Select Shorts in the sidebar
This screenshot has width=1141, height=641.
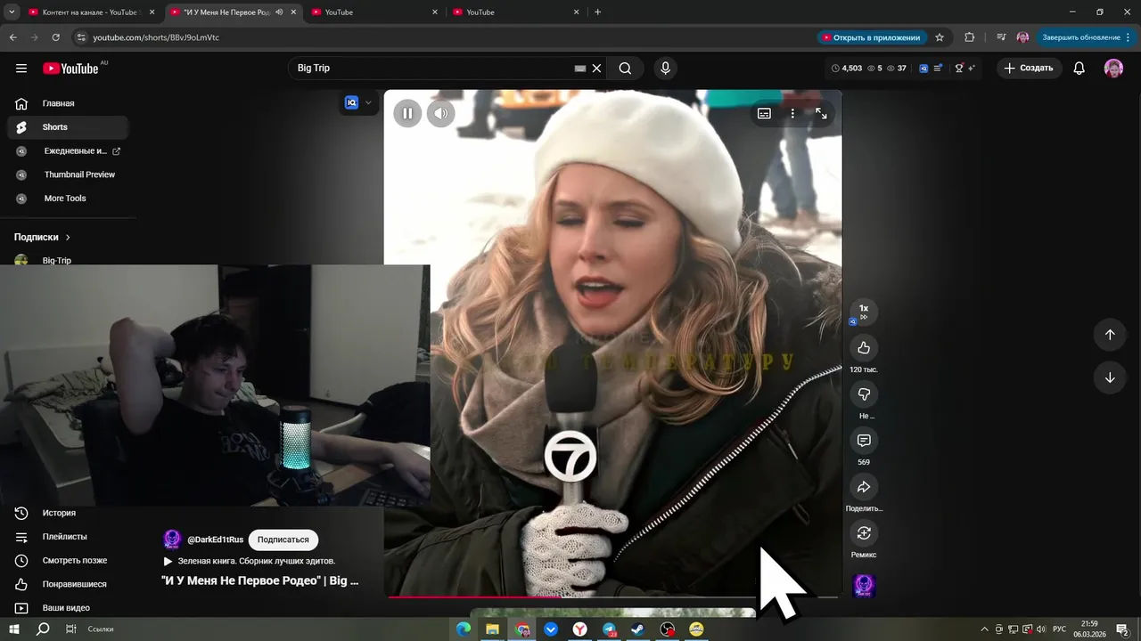click(x=68, y=127)
